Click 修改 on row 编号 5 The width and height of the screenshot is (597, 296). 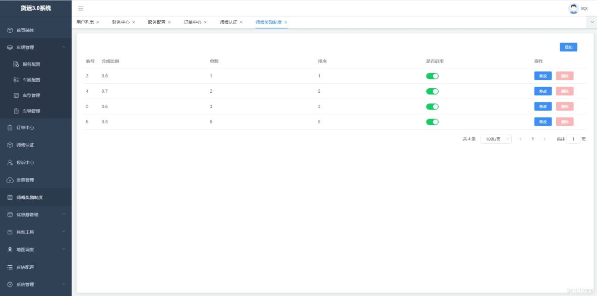click(542, 106)
